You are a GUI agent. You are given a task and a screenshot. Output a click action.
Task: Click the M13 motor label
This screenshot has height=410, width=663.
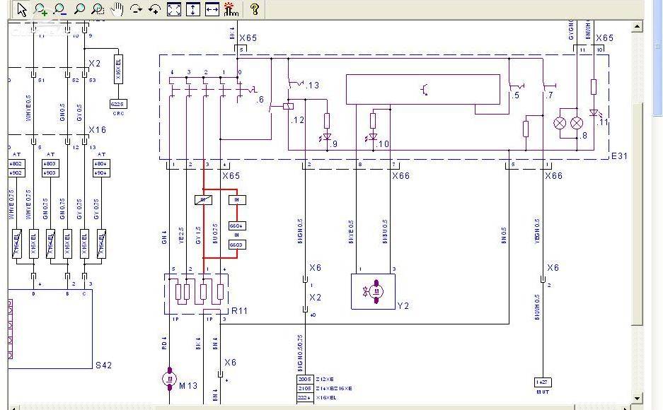188,385
